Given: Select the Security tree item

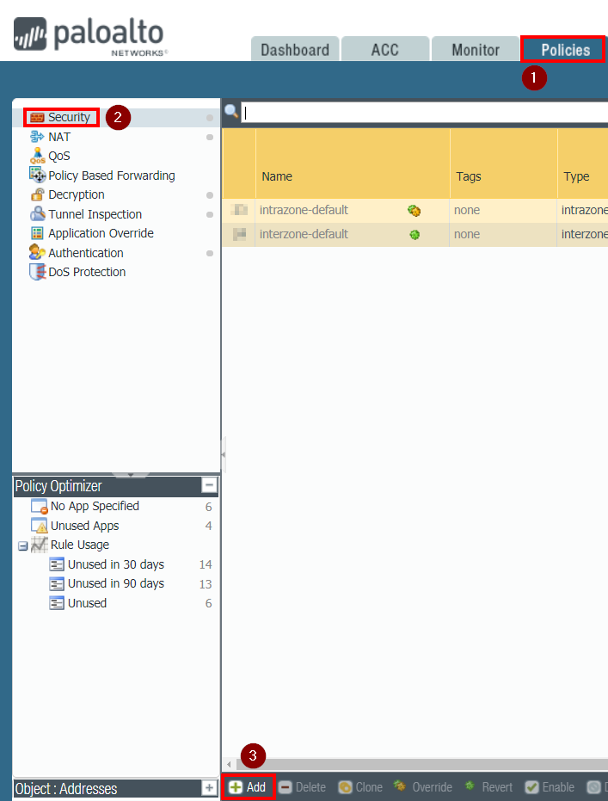Looking at the screenshot, I should pyautogui.click(x=68, y=117).
